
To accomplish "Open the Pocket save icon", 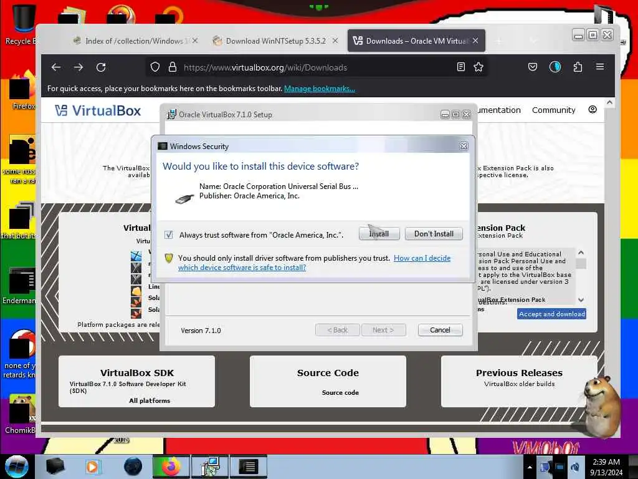I will (x=533, y=67).
